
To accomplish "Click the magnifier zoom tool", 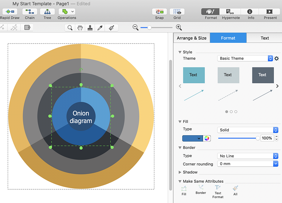I will tap(70, 28).
